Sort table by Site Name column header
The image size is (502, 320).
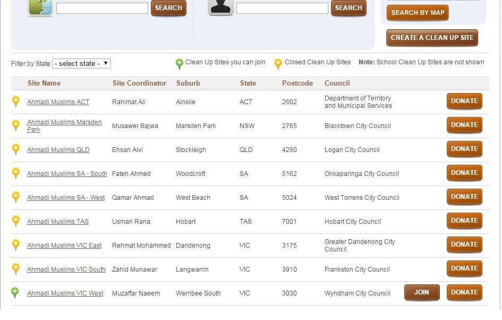44,83
